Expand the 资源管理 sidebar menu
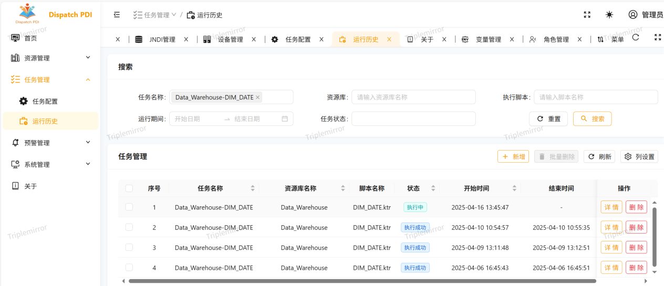The width and height of the screenshot is (664, 286). tap(50, 58)
